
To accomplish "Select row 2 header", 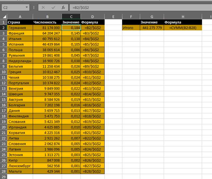I will click(3, 28).
